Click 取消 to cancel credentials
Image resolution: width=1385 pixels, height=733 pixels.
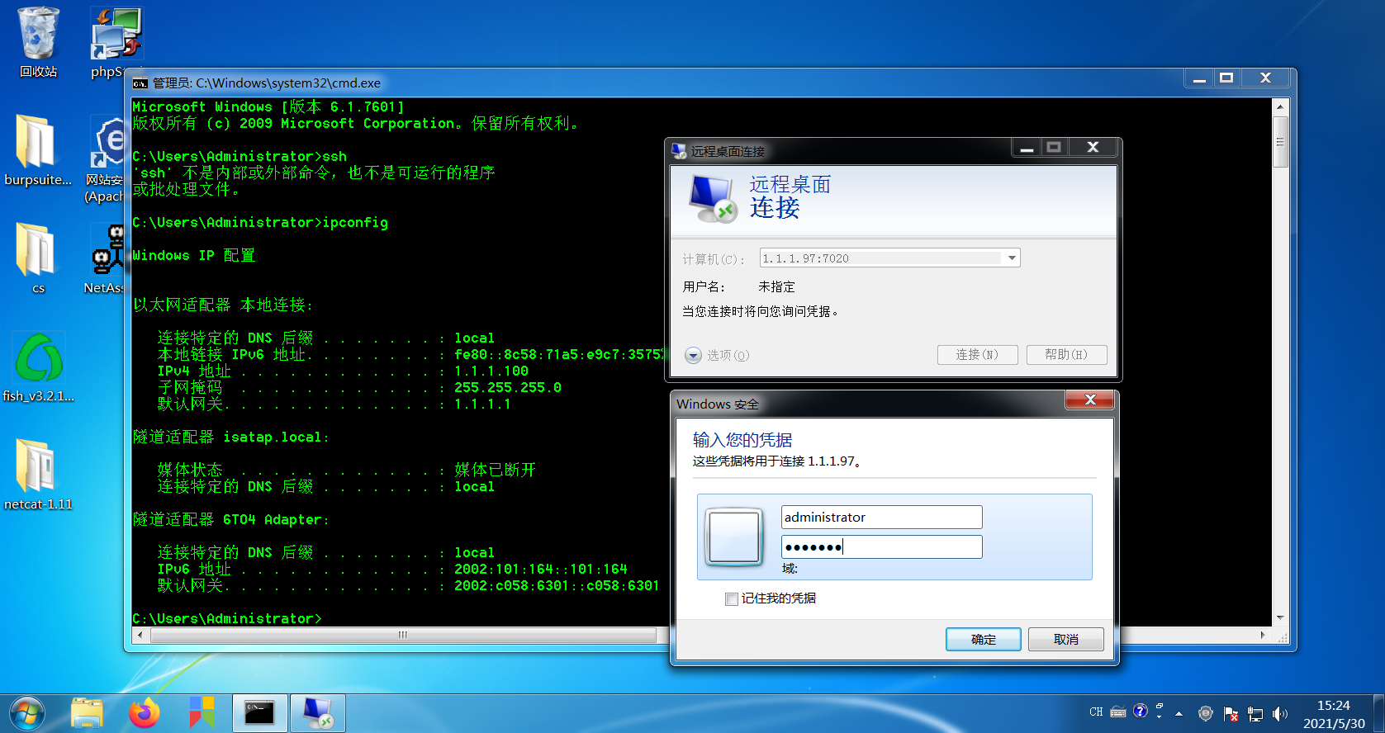click(1065, 640)
